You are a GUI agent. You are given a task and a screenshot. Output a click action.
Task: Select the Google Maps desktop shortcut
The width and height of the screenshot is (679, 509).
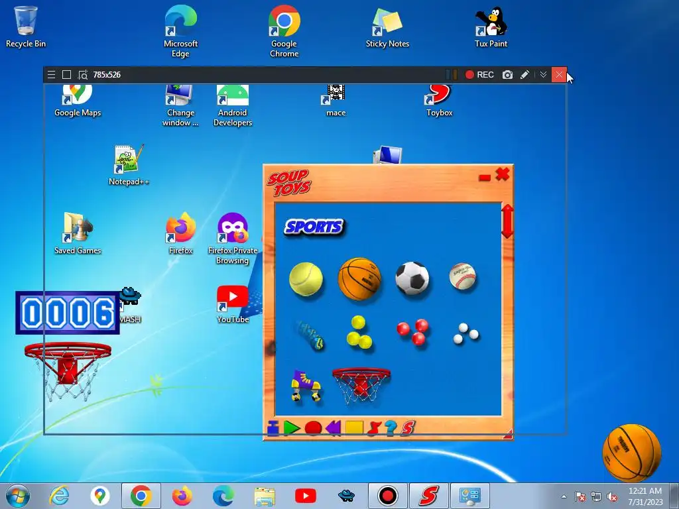tap(78, 101)
